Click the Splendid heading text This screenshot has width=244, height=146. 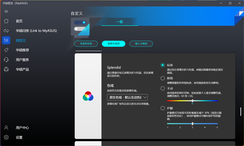coord(114,68)
